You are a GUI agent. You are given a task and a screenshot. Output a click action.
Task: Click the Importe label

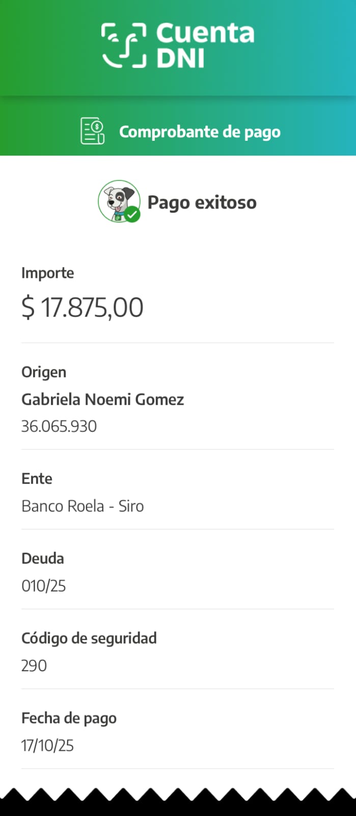pos(47,273)
